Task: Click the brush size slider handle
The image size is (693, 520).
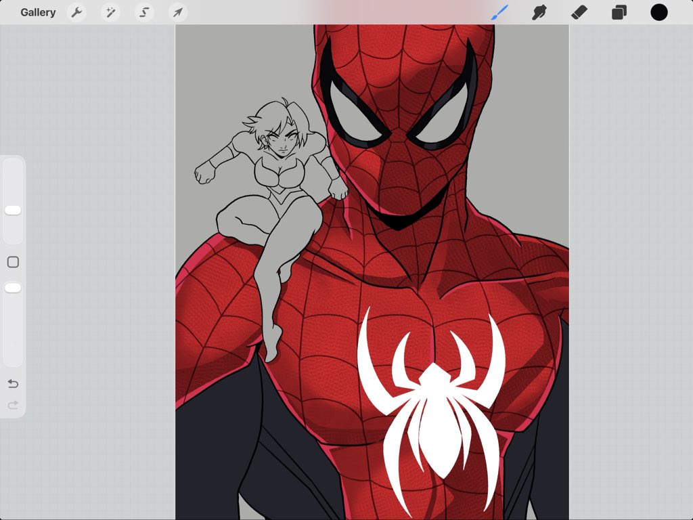Action: 13,211
